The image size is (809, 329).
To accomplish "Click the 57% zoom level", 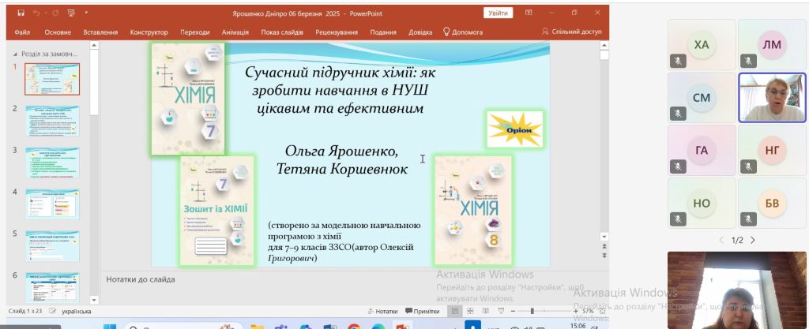I will click(x=588, y=312).
